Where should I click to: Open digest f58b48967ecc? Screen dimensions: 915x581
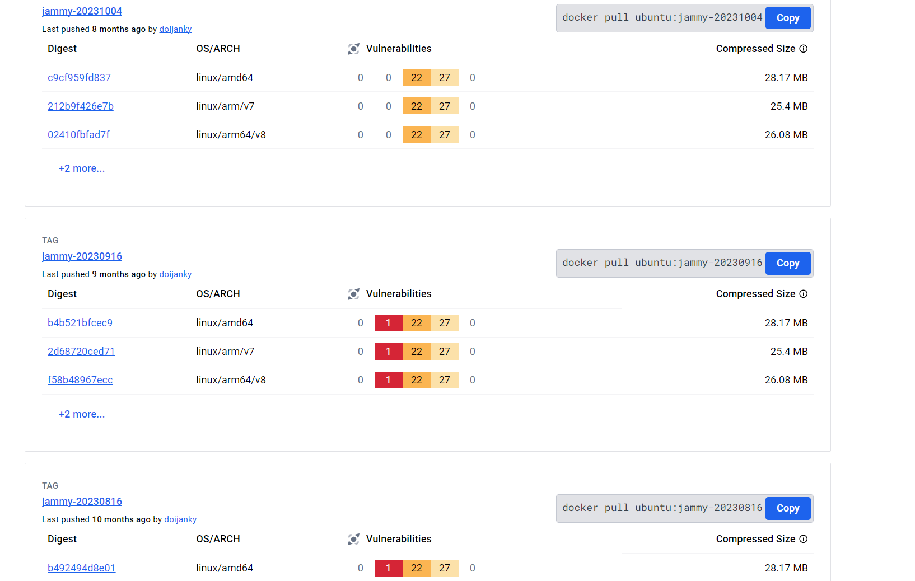click(80, 380)
